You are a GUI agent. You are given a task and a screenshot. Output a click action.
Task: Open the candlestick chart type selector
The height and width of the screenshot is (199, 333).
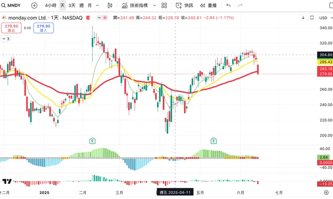(110, 5)
